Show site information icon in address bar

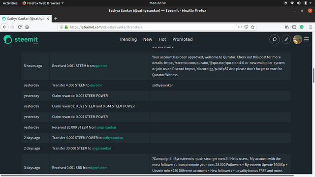pyautogui.click(x=62, y=27)
